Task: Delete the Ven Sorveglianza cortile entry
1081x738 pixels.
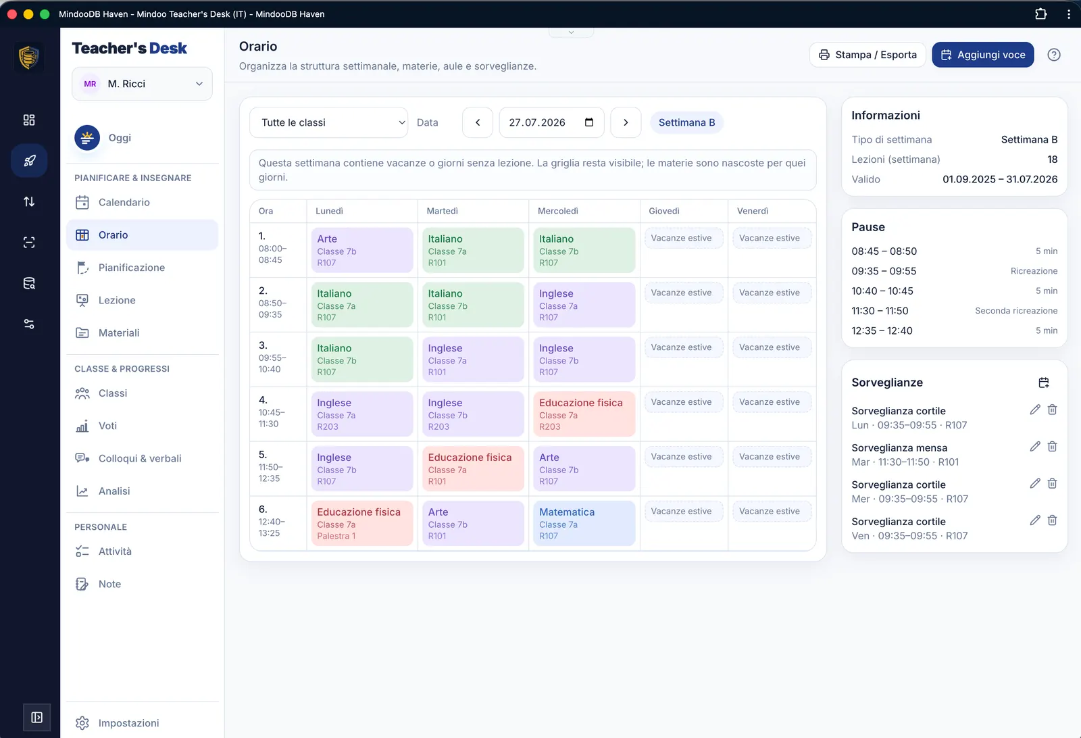Action: [1052, 520]
